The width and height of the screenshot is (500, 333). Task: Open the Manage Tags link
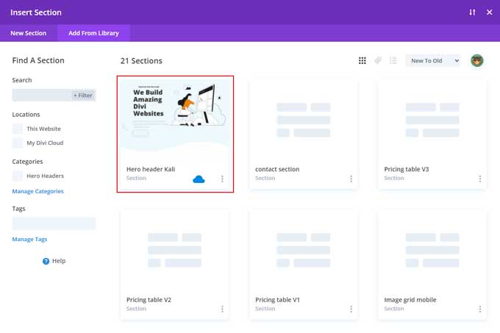tap(29, 239)
